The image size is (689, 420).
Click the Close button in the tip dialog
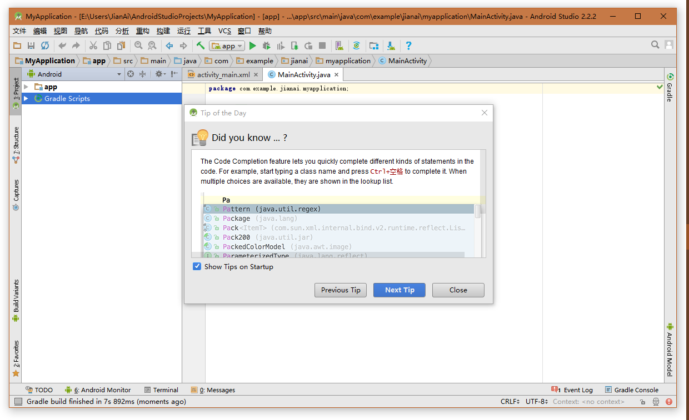coord(458,290)
